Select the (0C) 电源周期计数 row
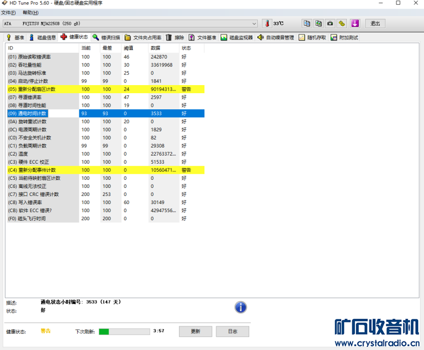 click(x=106, y=130)
